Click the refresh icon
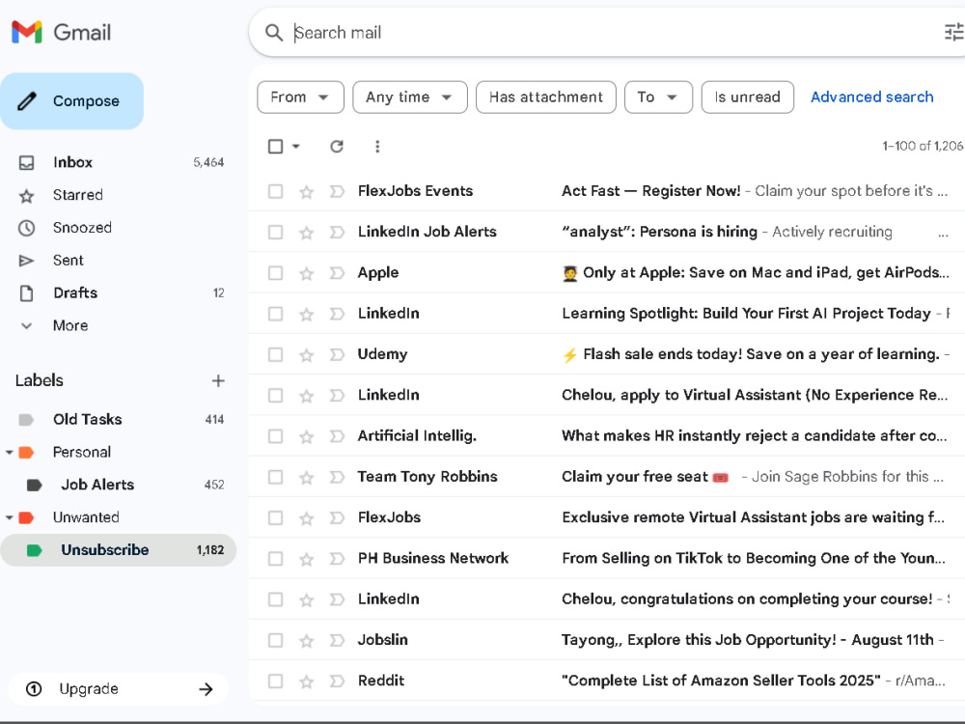Screen dimensions: 965x724 point(337,147)
